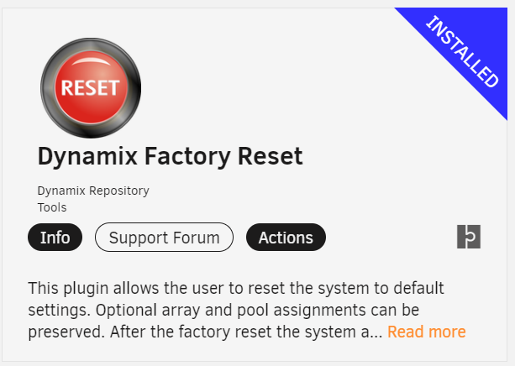This screenshot has height=366, width=515.
Task: Click the plugin description paragraph
Action: (x=246, y=310)
